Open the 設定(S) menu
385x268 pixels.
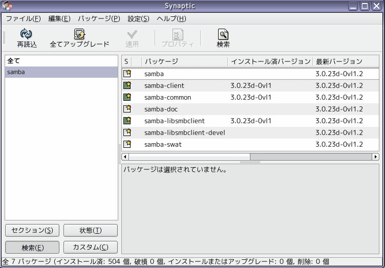coord(138,18)
